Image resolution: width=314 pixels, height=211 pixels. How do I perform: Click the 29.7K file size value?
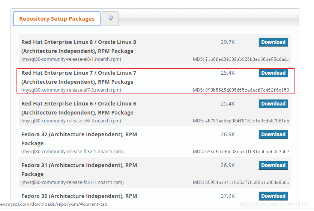[228, 42]
